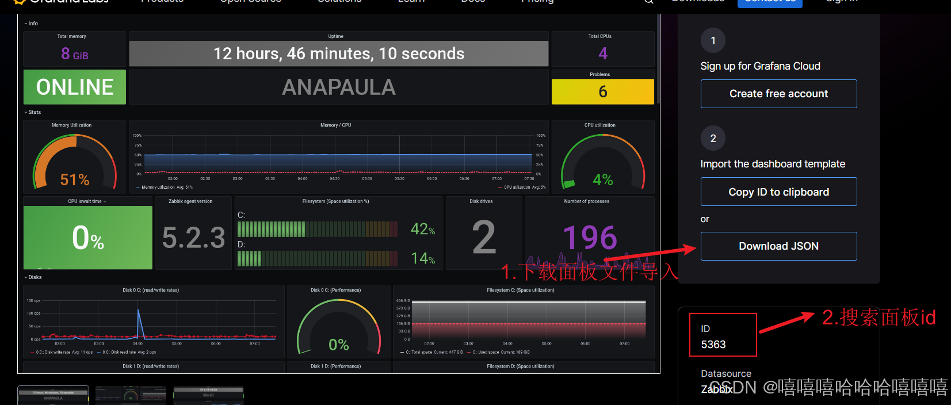
Task: Click the Disk 1 D: (read/write rates) title
Action: pyautogui.click(x=151, y=366)
